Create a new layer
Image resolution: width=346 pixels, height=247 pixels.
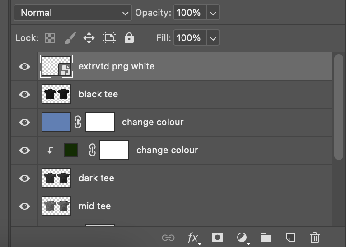pos(290,237)
